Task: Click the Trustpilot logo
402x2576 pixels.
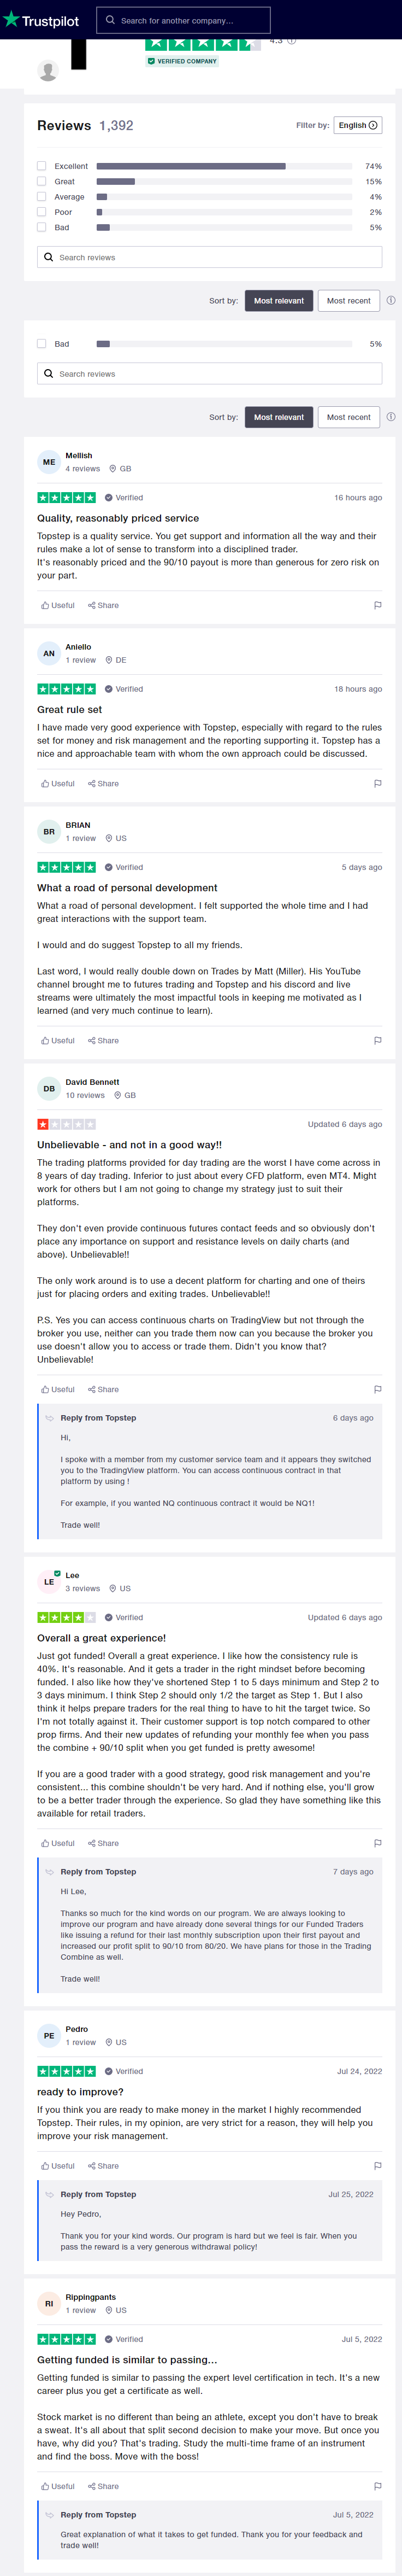Action: pos(41,20)
